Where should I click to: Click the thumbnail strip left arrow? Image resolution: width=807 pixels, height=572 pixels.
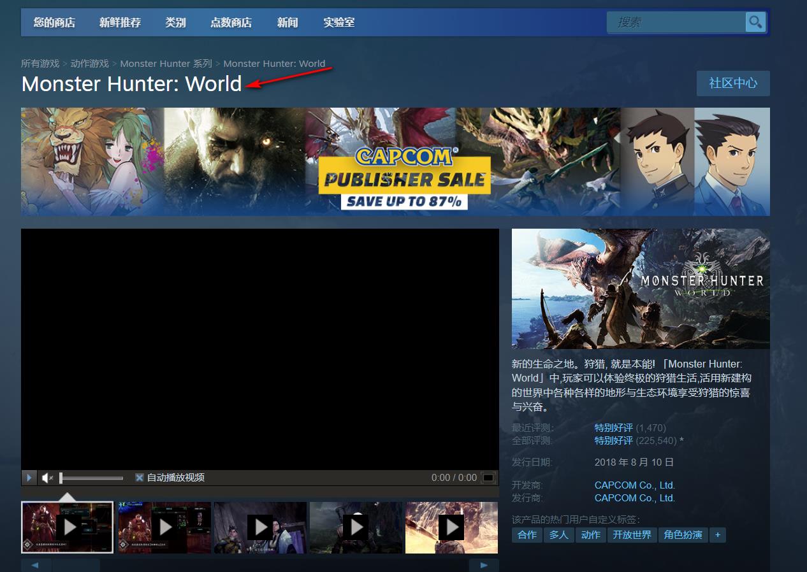[36, 565]
